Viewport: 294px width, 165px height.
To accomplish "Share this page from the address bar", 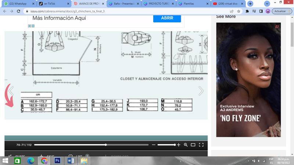I will tap(232, 11).
